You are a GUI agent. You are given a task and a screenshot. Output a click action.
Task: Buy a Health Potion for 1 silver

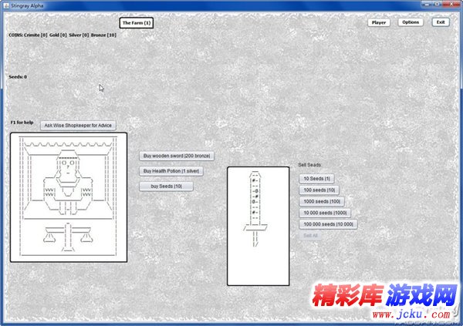[171, 171]
